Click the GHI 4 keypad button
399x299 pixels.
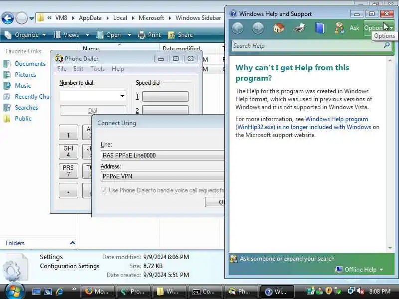click(x=68, y=151)
